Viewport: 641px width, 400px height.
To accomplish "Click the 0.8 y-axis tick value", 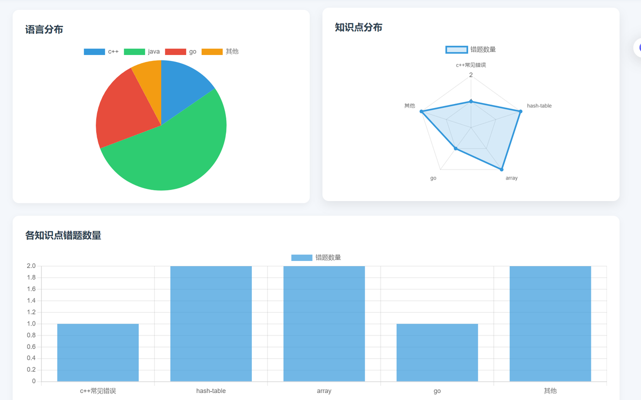I will pos(31,335).
